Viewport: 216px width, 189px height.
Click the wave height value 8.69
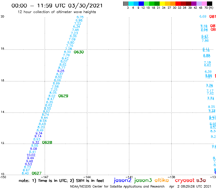56,83
